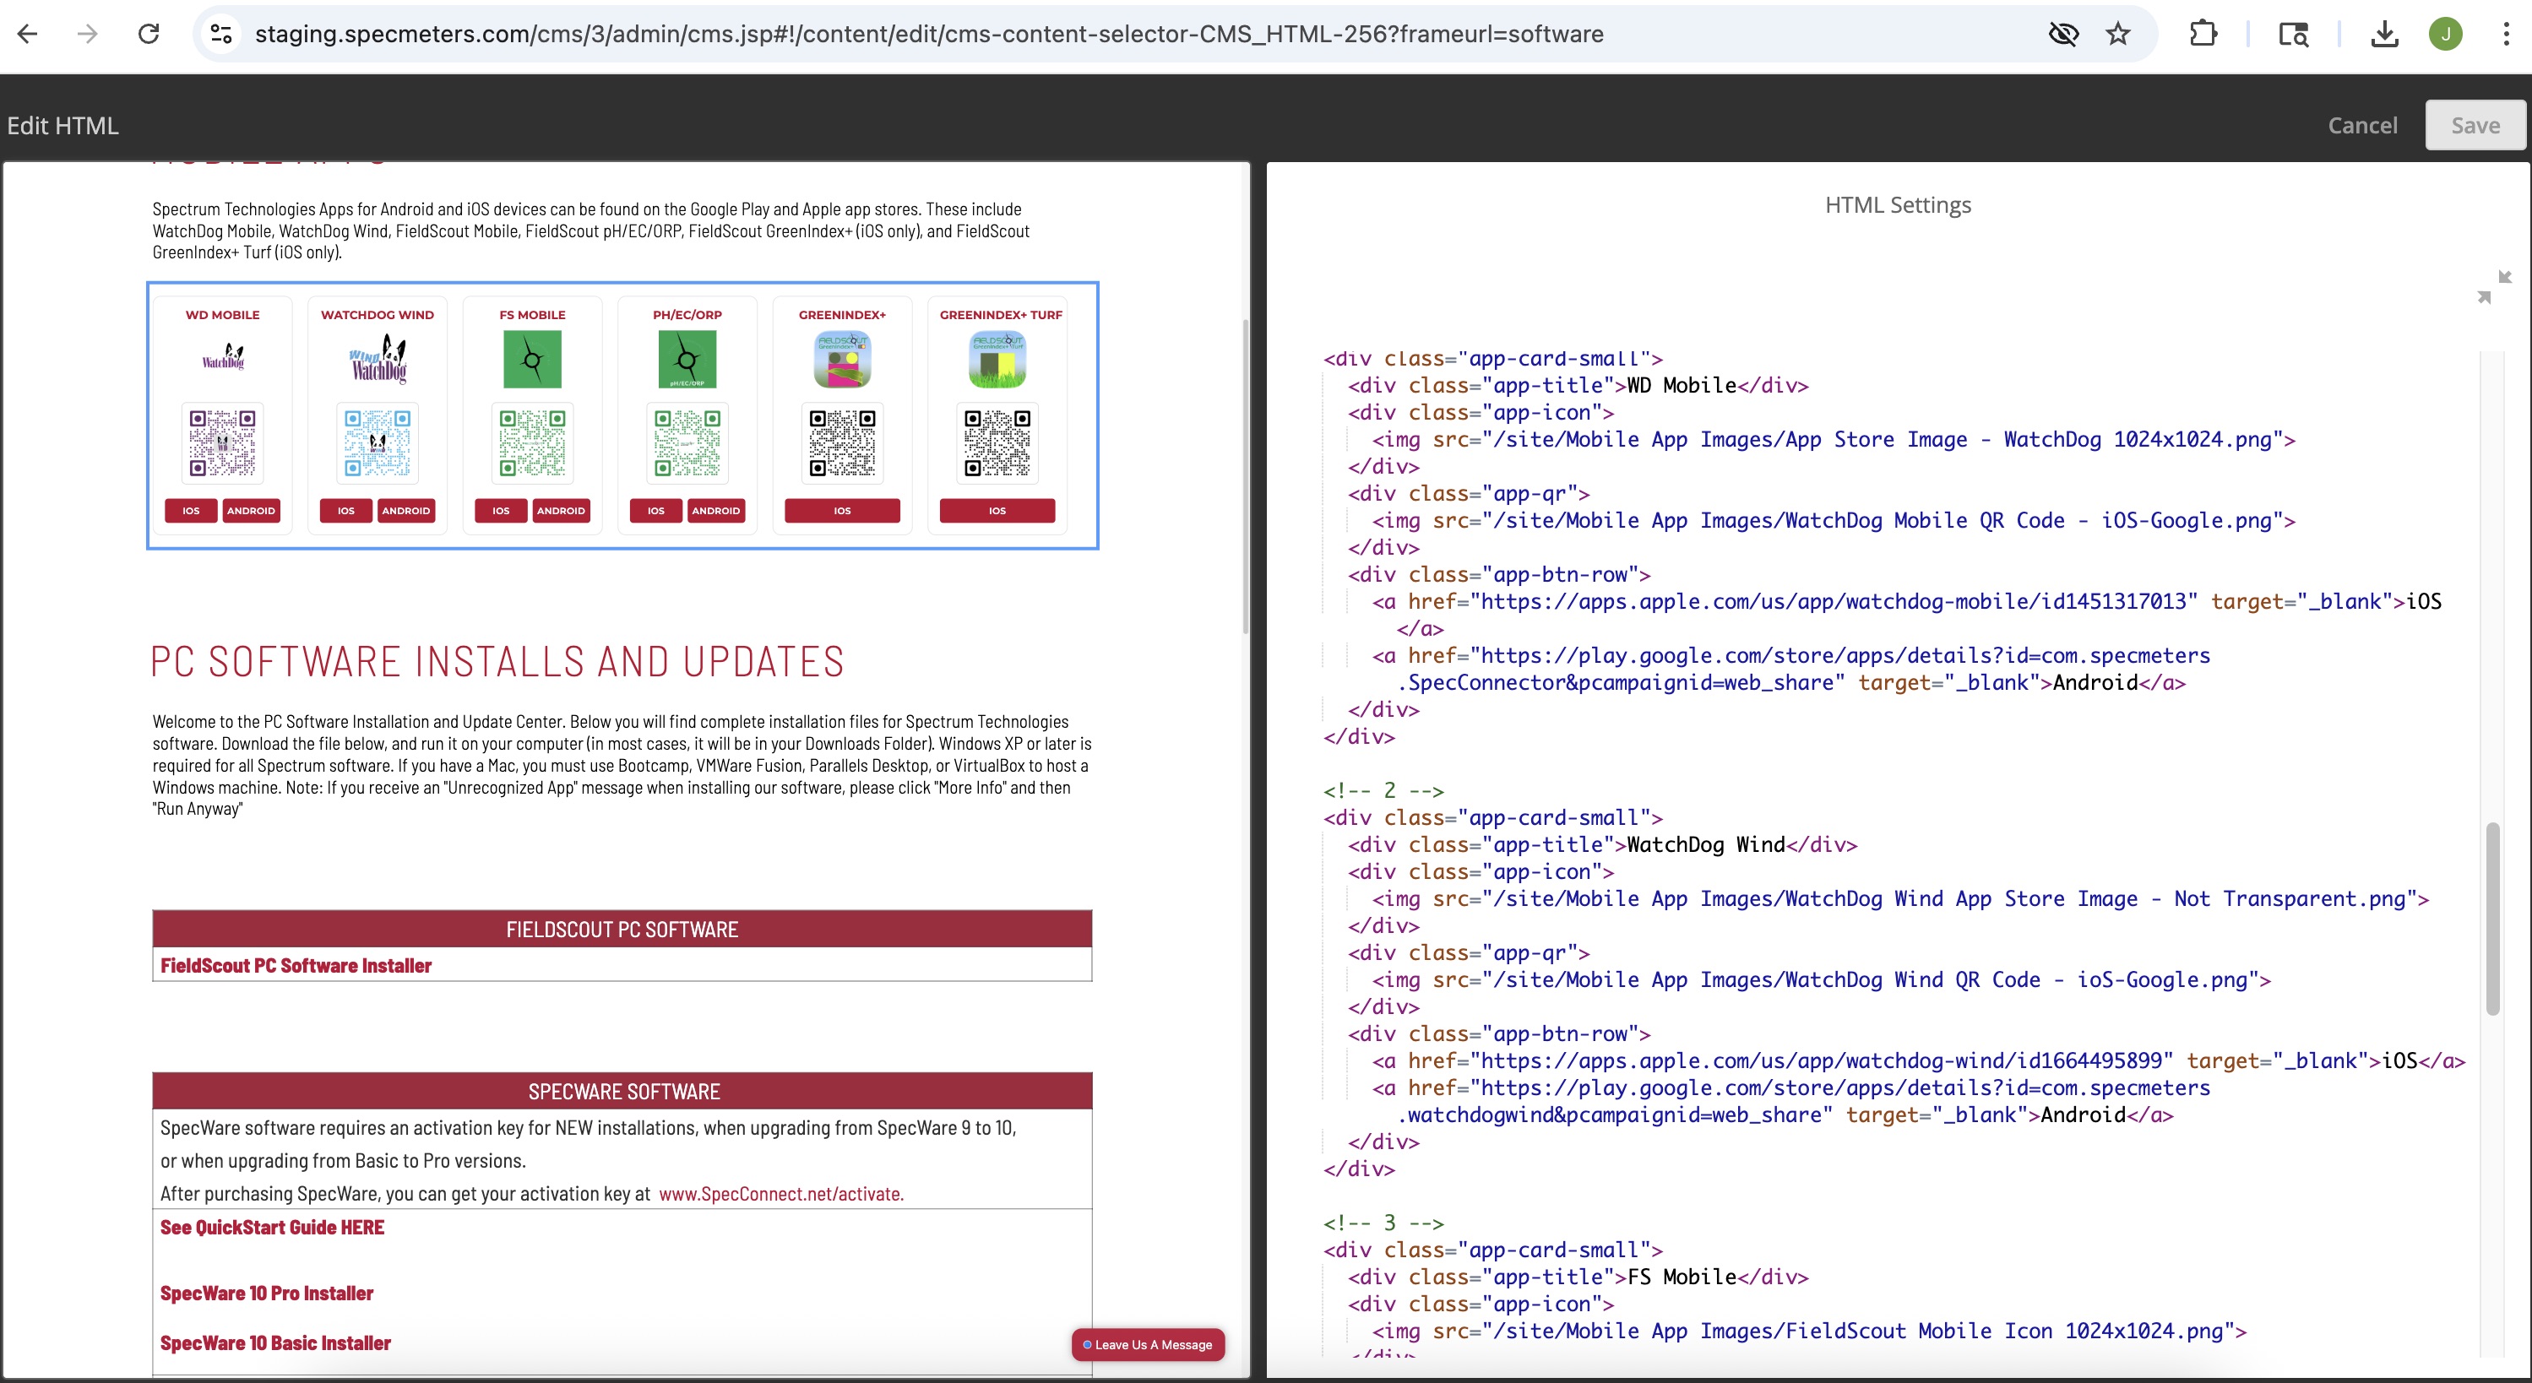Click the FS Mobile green app icon
The height and width of the screenshot is (1383, 2532).
533,360
